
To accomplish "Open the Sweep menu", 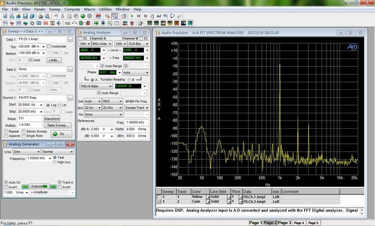I will coord(54,9).
